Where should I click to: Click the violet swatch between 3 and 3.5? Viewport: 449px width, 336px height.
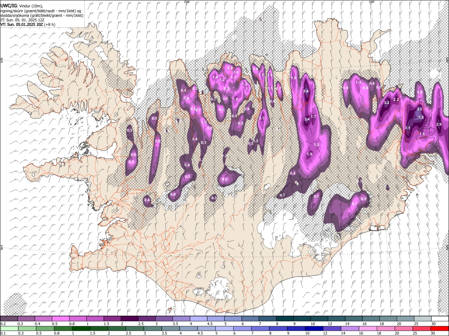coord(164,319)
